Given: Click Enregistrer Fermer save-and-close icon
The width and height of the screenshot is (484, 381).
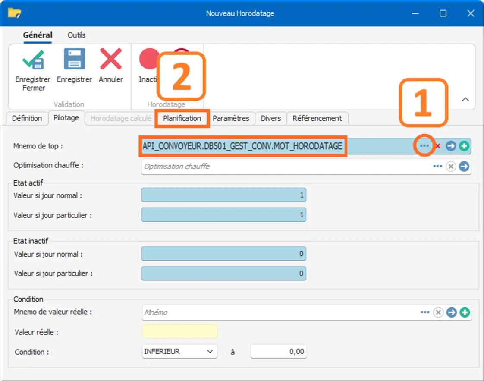Looking at the screenshot, I should [x=33, y=59].
